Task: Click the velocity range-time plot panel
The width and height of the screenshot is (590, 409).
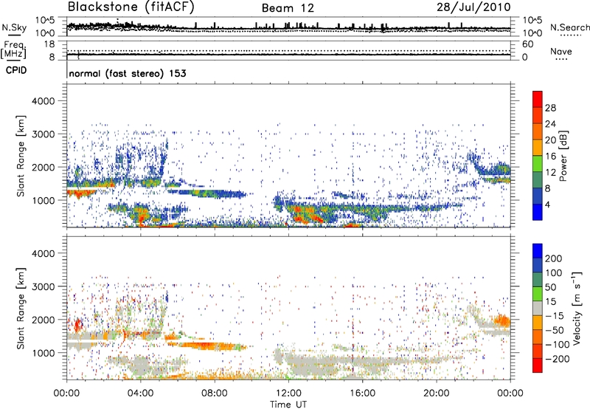Action: 288,308
